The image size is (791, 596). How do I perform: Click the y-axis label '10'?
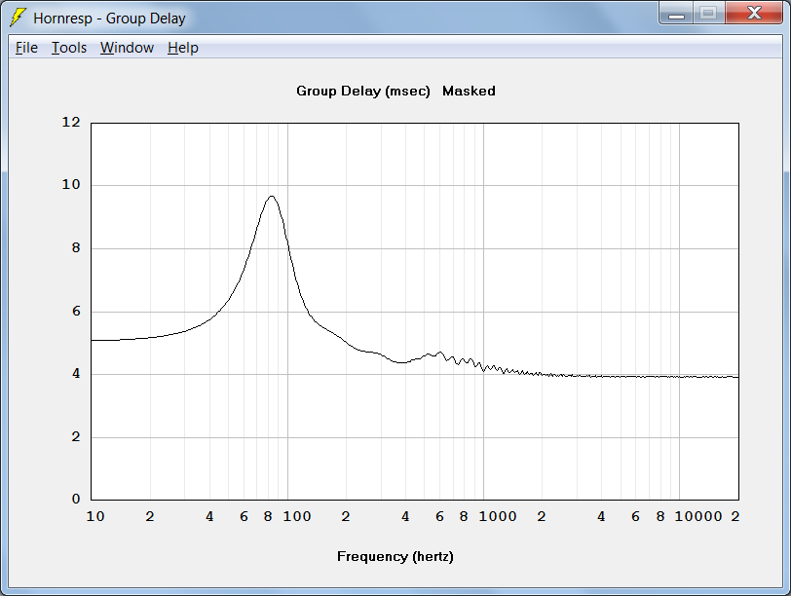point(71,185)
